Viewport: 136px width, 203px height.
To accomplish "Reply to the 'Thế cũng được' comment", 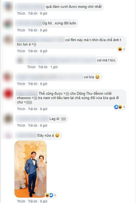I will pos(33,109).
